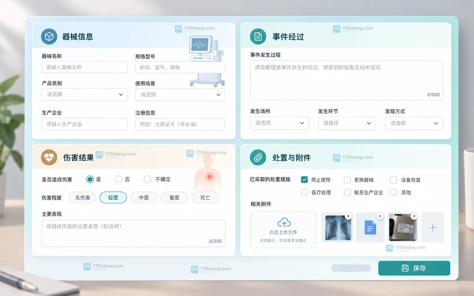474x296 pixels.
Task: Uncheck the 停止使用 checkbox
Action: 304,180
